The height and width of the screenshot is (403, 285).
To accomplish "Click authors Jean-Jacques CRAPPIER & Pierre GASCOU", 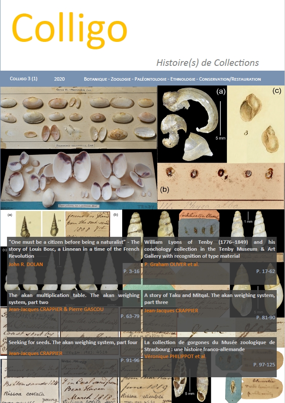I will (56, 309).
